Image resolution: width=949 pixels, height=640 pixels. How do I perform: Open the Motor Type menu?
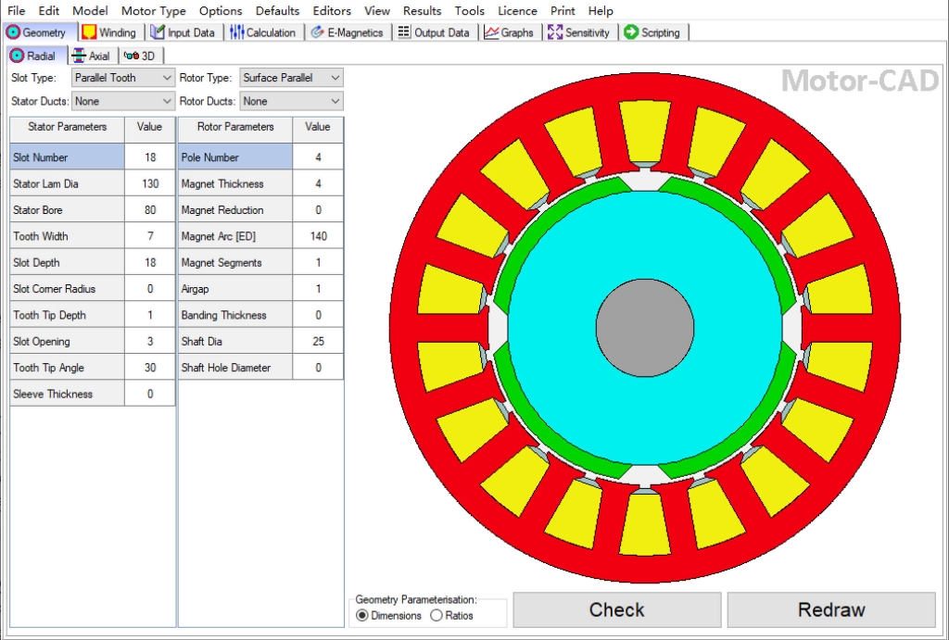click(x=153, y=11)
